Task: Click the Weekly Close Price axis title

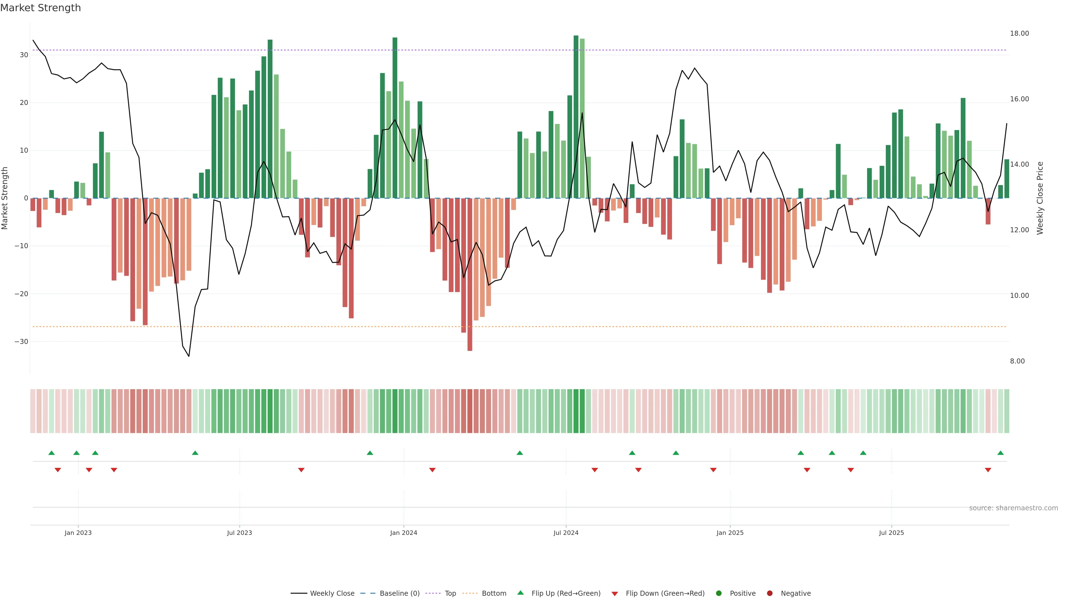Action: pyautogui.click(x=1040, y=198)
